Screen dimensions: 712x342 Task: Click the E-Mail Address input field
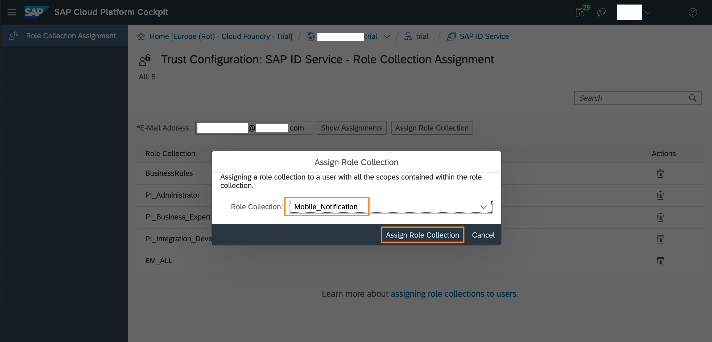[254, 128]
